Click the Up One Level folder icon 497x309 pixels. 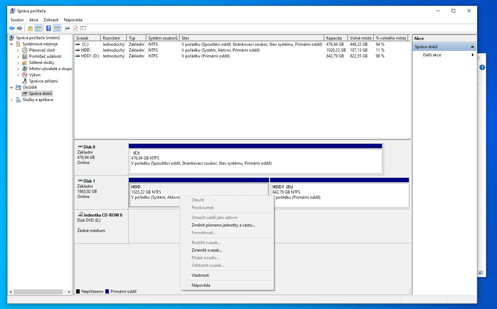click(30, 29)
